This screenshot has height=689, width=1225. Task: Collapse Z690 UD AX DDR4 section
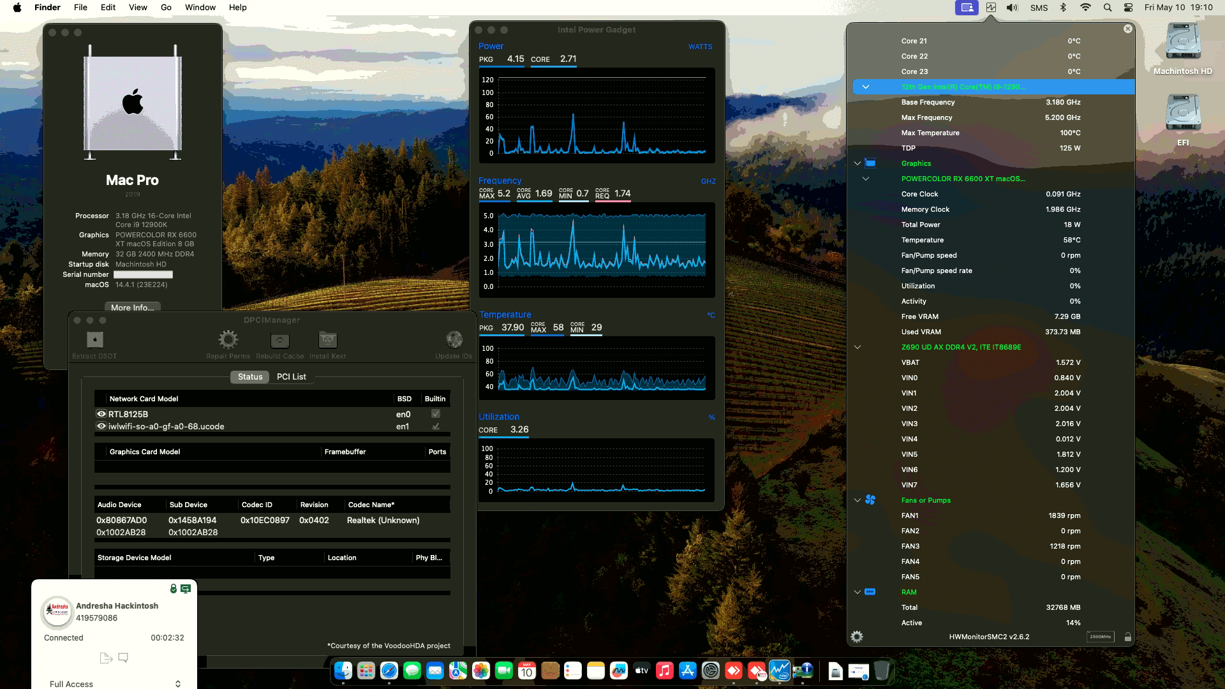[x=857, y=347]
